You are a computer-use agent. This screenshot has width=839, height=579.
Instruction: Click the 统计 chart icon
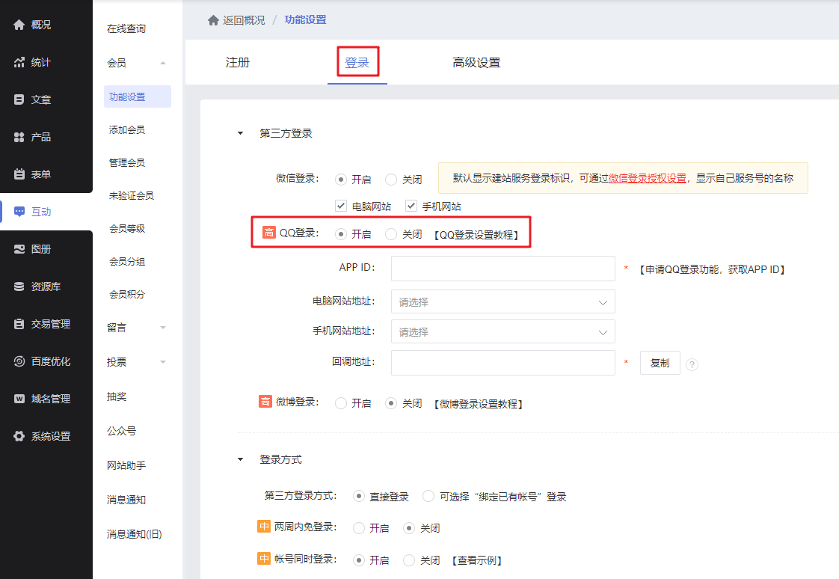19,62
